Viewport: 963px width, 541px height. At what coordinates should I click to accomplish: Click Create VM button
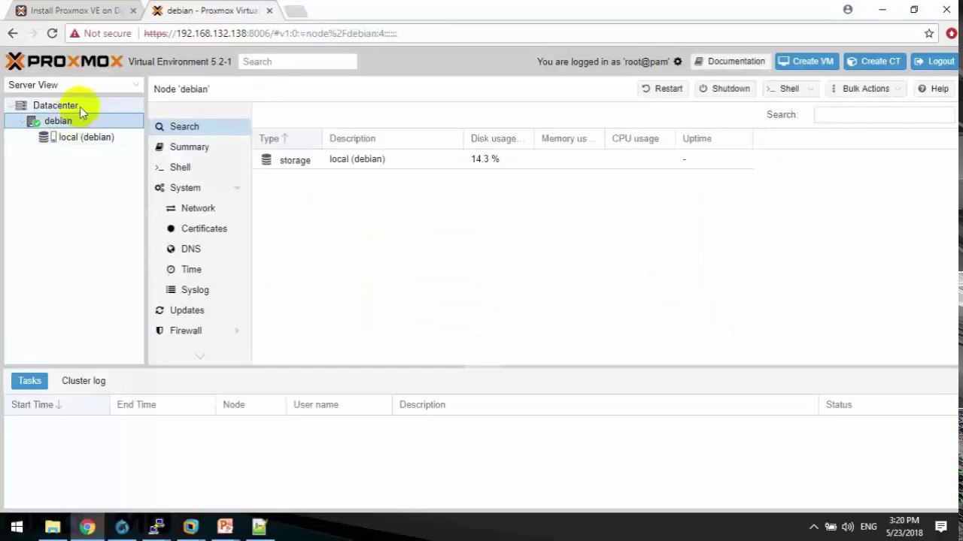pos(806,62)
